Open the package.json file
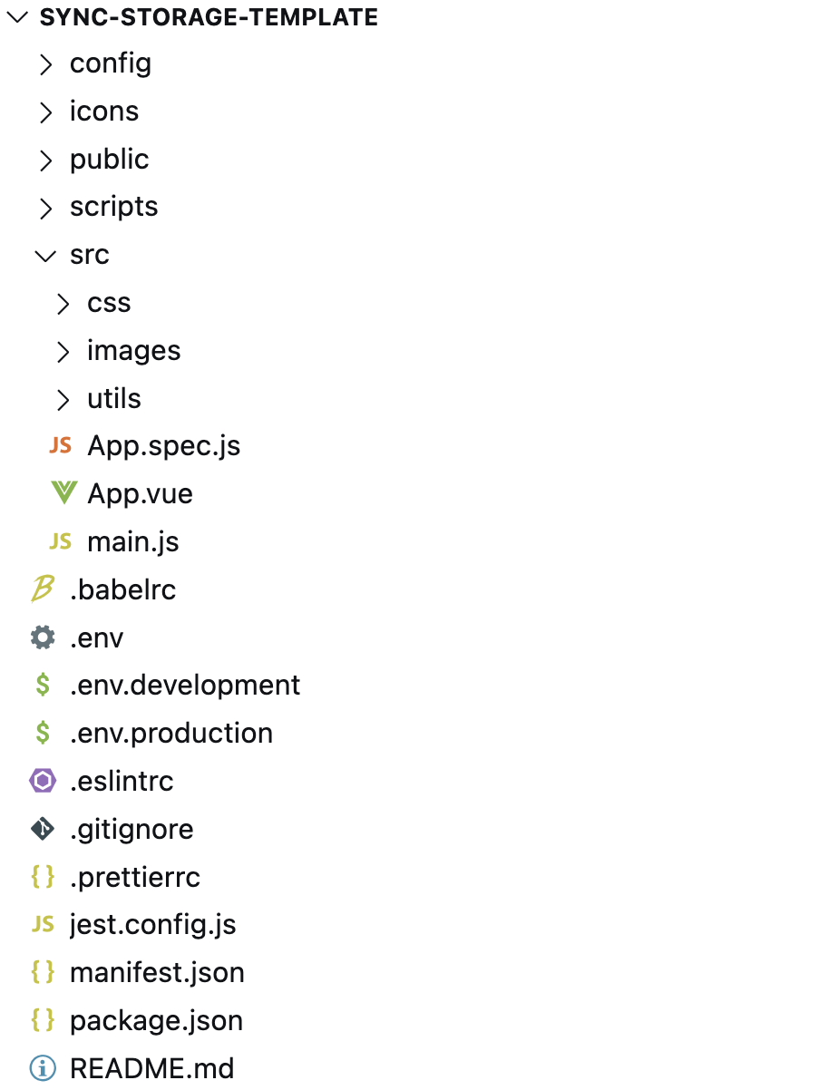This screenshot has height=1090, width=818. click(x=156, y=1020)
